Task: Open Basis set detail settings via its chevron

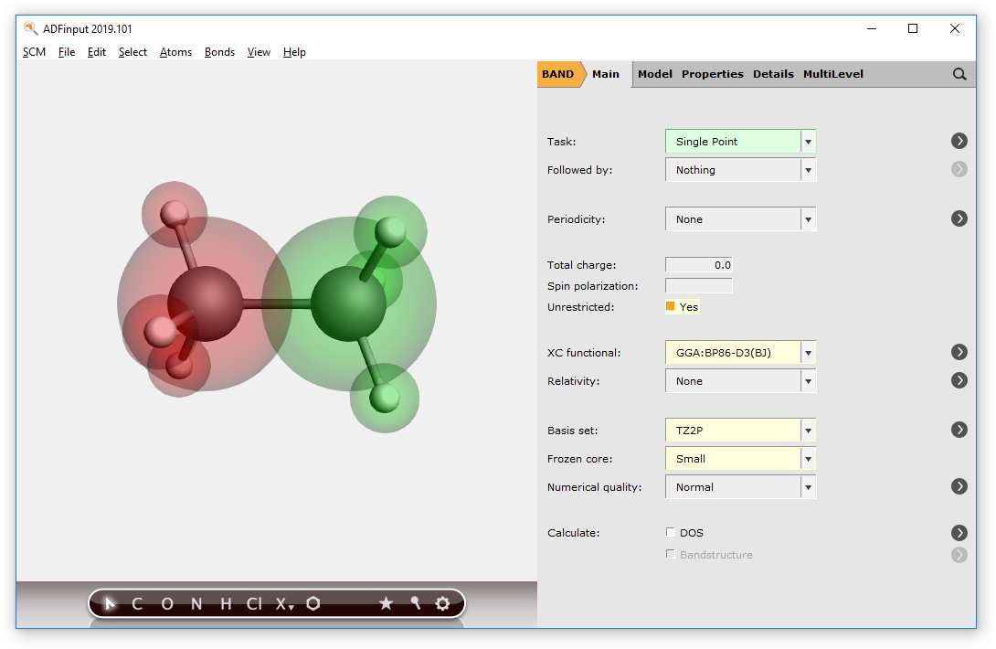Action: tap(959, 430)
